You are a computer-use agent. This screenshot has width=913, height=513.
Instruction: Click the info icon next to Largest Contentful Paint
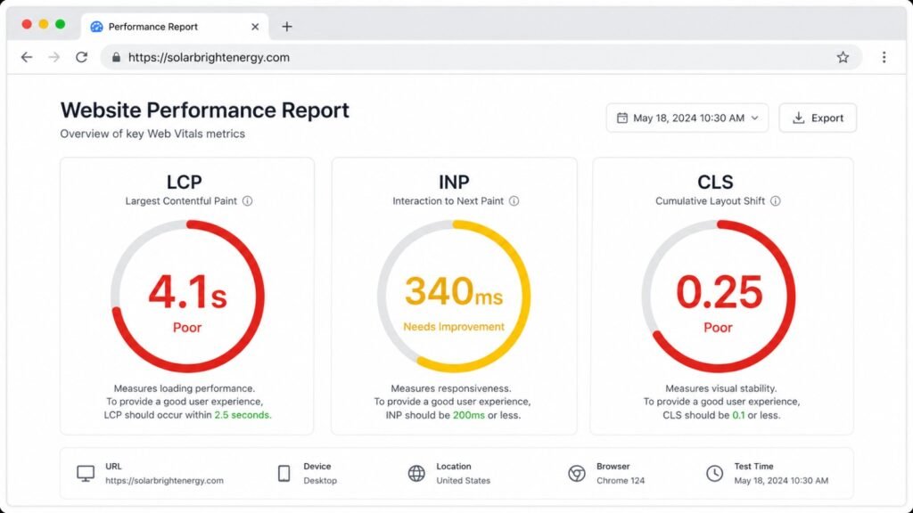coord(248,201)
